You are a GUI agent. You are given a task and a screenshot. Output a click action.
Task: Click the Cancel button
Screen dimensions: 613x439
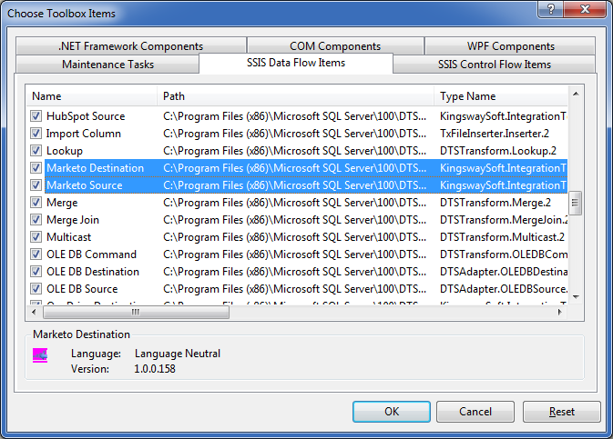coord(475,412)
